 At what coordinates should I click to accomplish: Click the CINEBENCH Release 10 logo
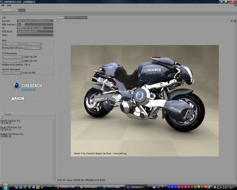pos(28,87)
